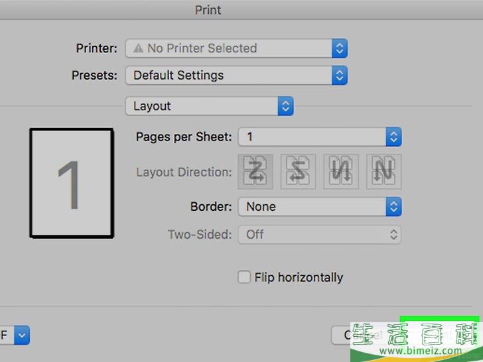
Task: Expand the Default Settings presets menu
Action: pyautogui.click(x=236, y=75)
